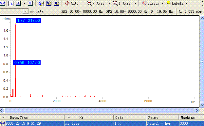204x126 pixels.
Task: Click the horizontal scrollbar right arrow
Action: coord(196,111)
